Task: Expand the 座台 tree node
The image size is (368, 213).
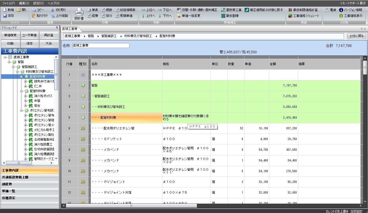Action: click(x=26, y=106)
